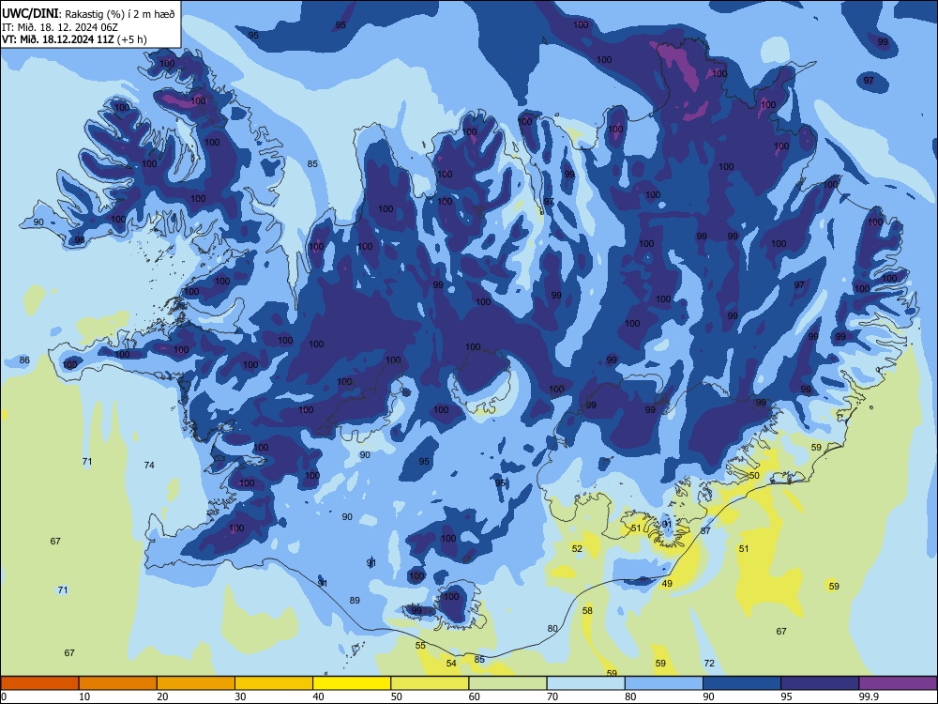Screen dimensions: 938x704
Task: Click the 'IT: Mið. 18. 12. 2024 06Z' line
Action: [60, 27]
